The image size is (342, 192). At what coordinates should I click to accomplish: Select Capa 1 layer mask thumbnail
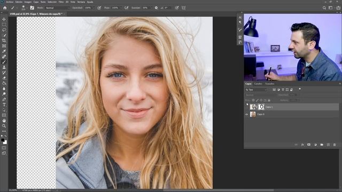pyautogui.click(x=261, y=107)
